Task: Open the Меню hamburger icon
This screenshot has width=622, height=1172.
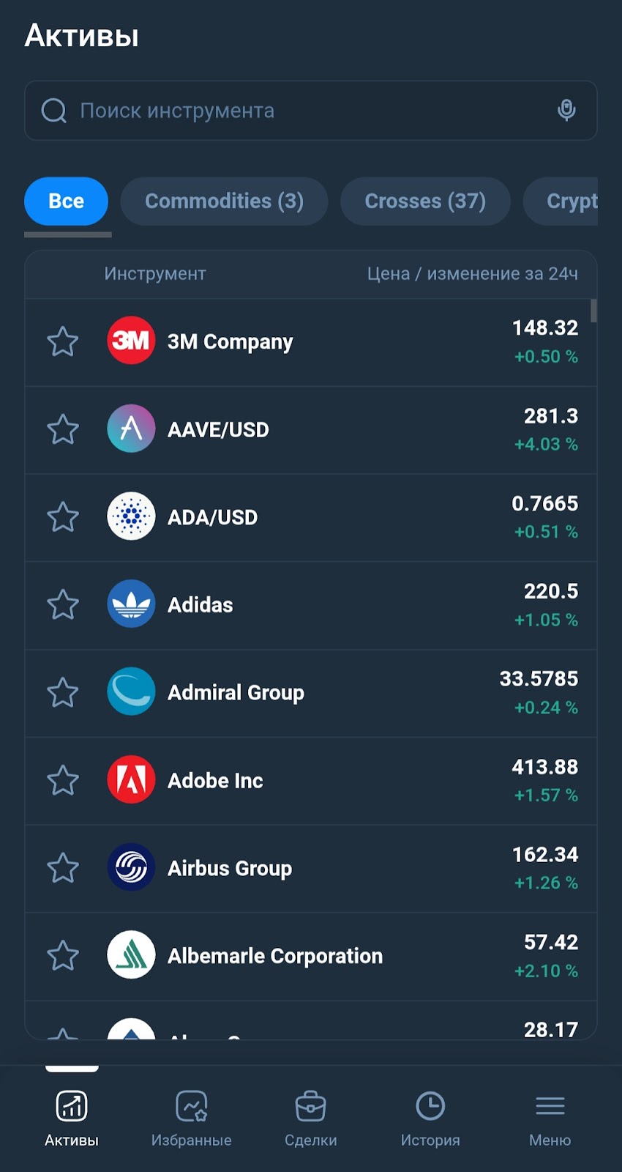Action: [550, 1106]
